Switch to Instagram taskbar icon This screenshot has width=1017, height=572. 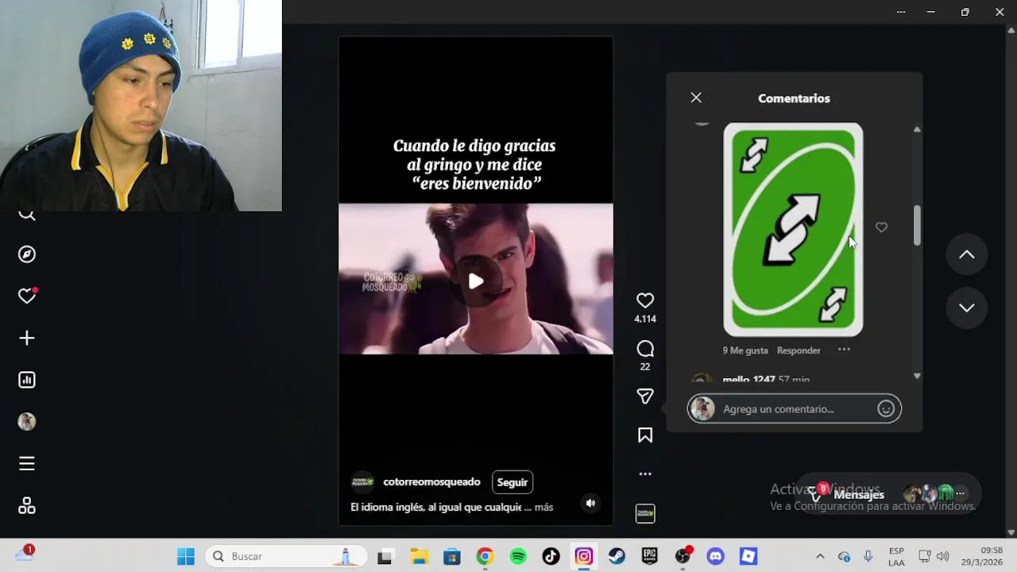[584, 556]
